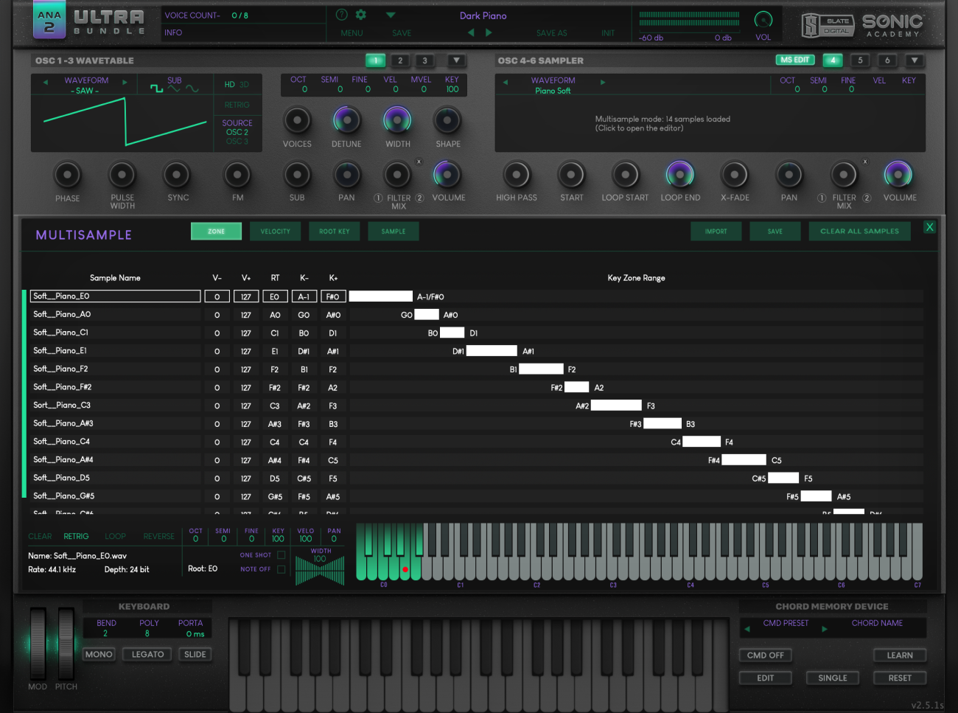Click the master VOL knob
The image size is (958, 713).
pyautogui.click(x=763, y=19)
